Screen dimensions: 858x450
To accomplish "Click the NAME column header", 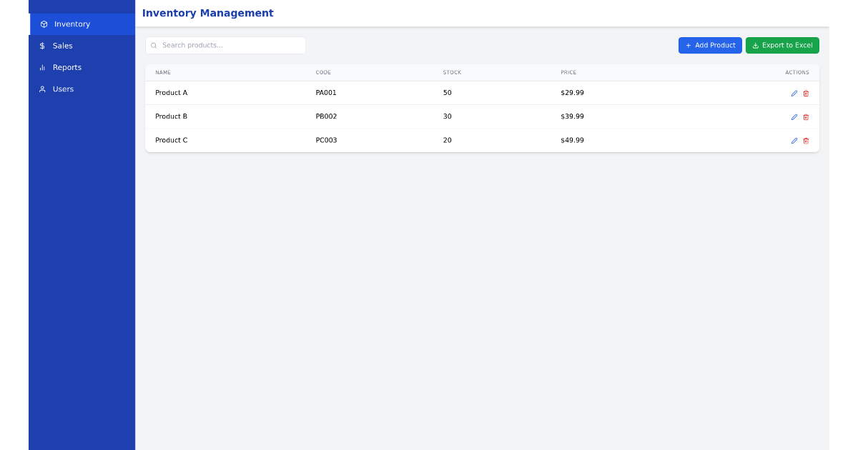I will point(163,72).
